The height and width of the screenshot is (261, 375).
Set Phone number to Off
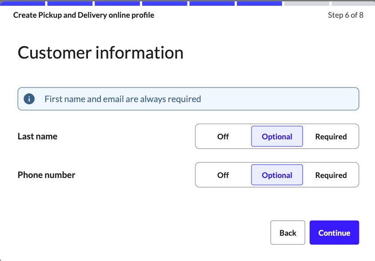coord(223,175)
